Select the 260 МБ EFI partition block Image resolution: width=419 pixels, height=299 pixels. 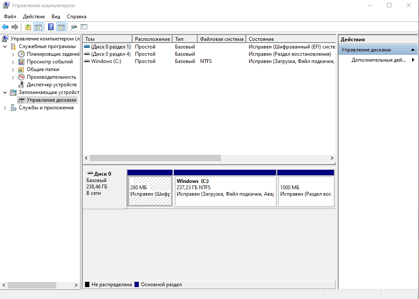point(150,188)
